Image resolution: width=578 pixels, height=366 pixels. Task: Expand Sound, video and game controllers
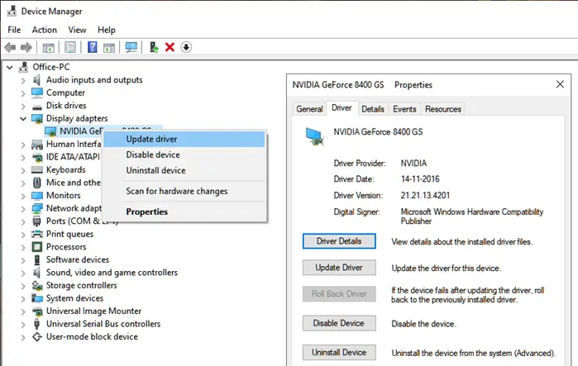tap(23, 273)
